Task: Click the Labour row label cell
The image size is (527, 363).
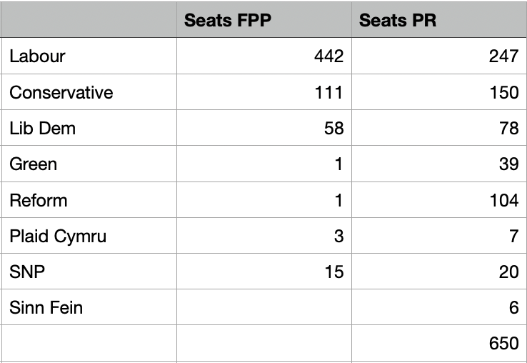Action: (x=89, y=56)
